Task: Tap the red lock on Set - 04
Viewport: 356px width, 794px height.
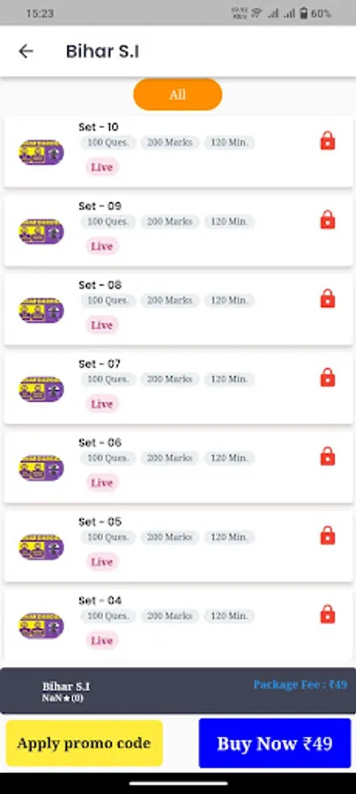Action: coord(328,614)
